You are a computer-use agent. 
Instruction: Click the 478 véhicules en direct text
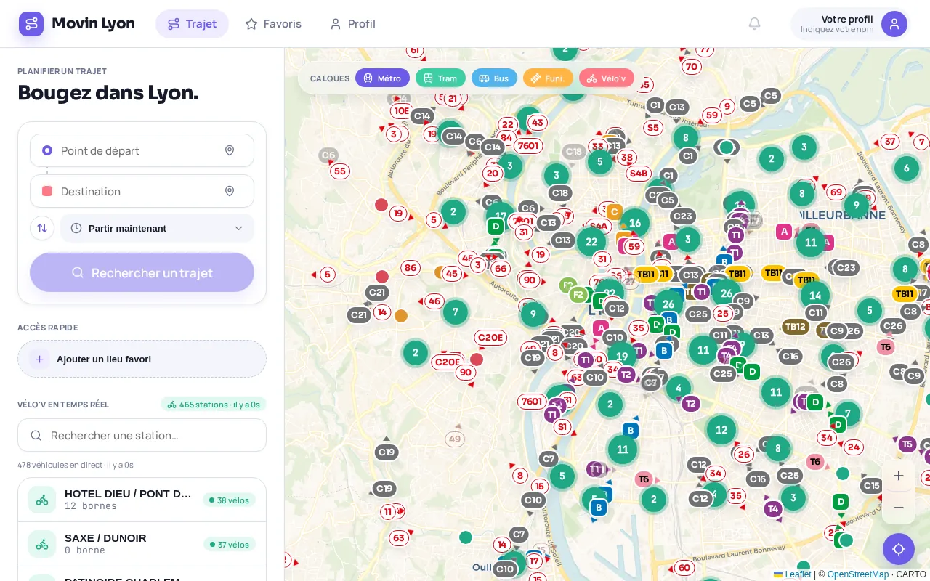pos(76,465)
